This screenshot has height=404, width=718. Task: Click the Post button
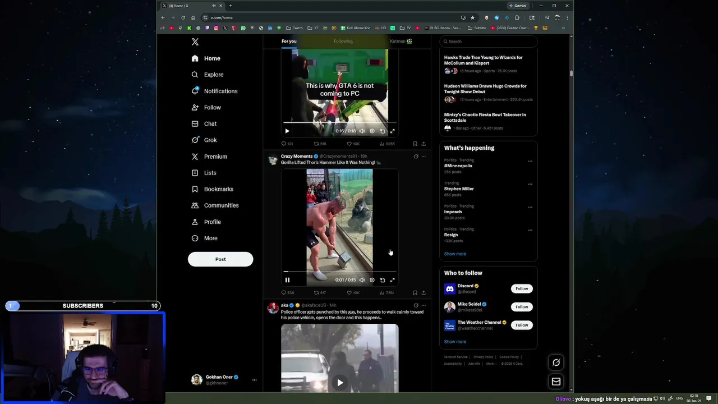click(x=220, y=259)
